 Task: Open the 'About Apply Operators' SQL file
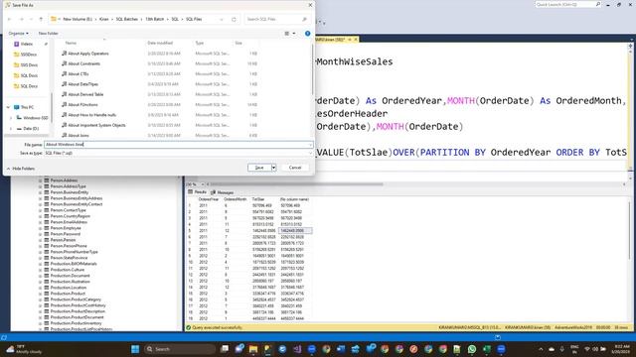tap(88, 54)
